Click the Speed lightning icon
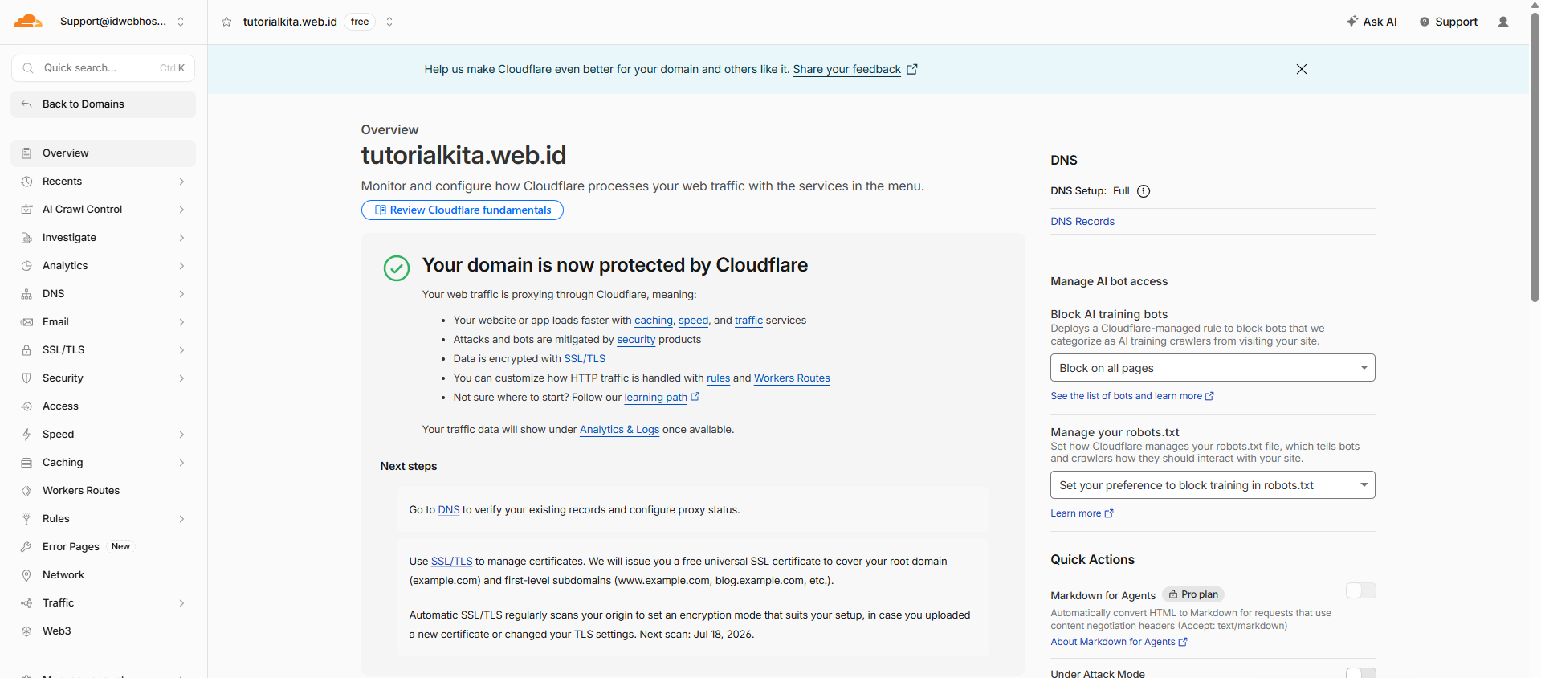The height and width of the screenshot is (678, 1541). (26, 435)
